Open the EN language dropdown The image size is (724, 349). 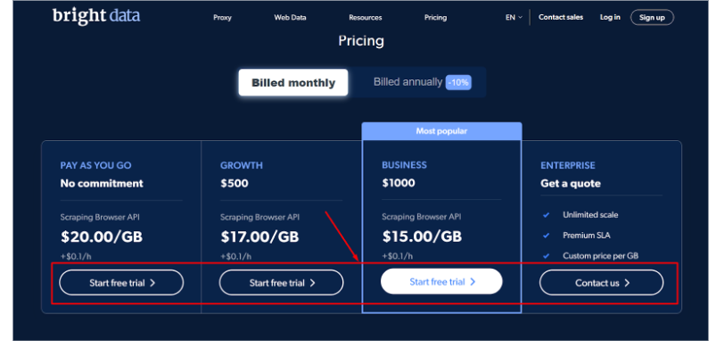pyautogui.click(x=514, y=18)
